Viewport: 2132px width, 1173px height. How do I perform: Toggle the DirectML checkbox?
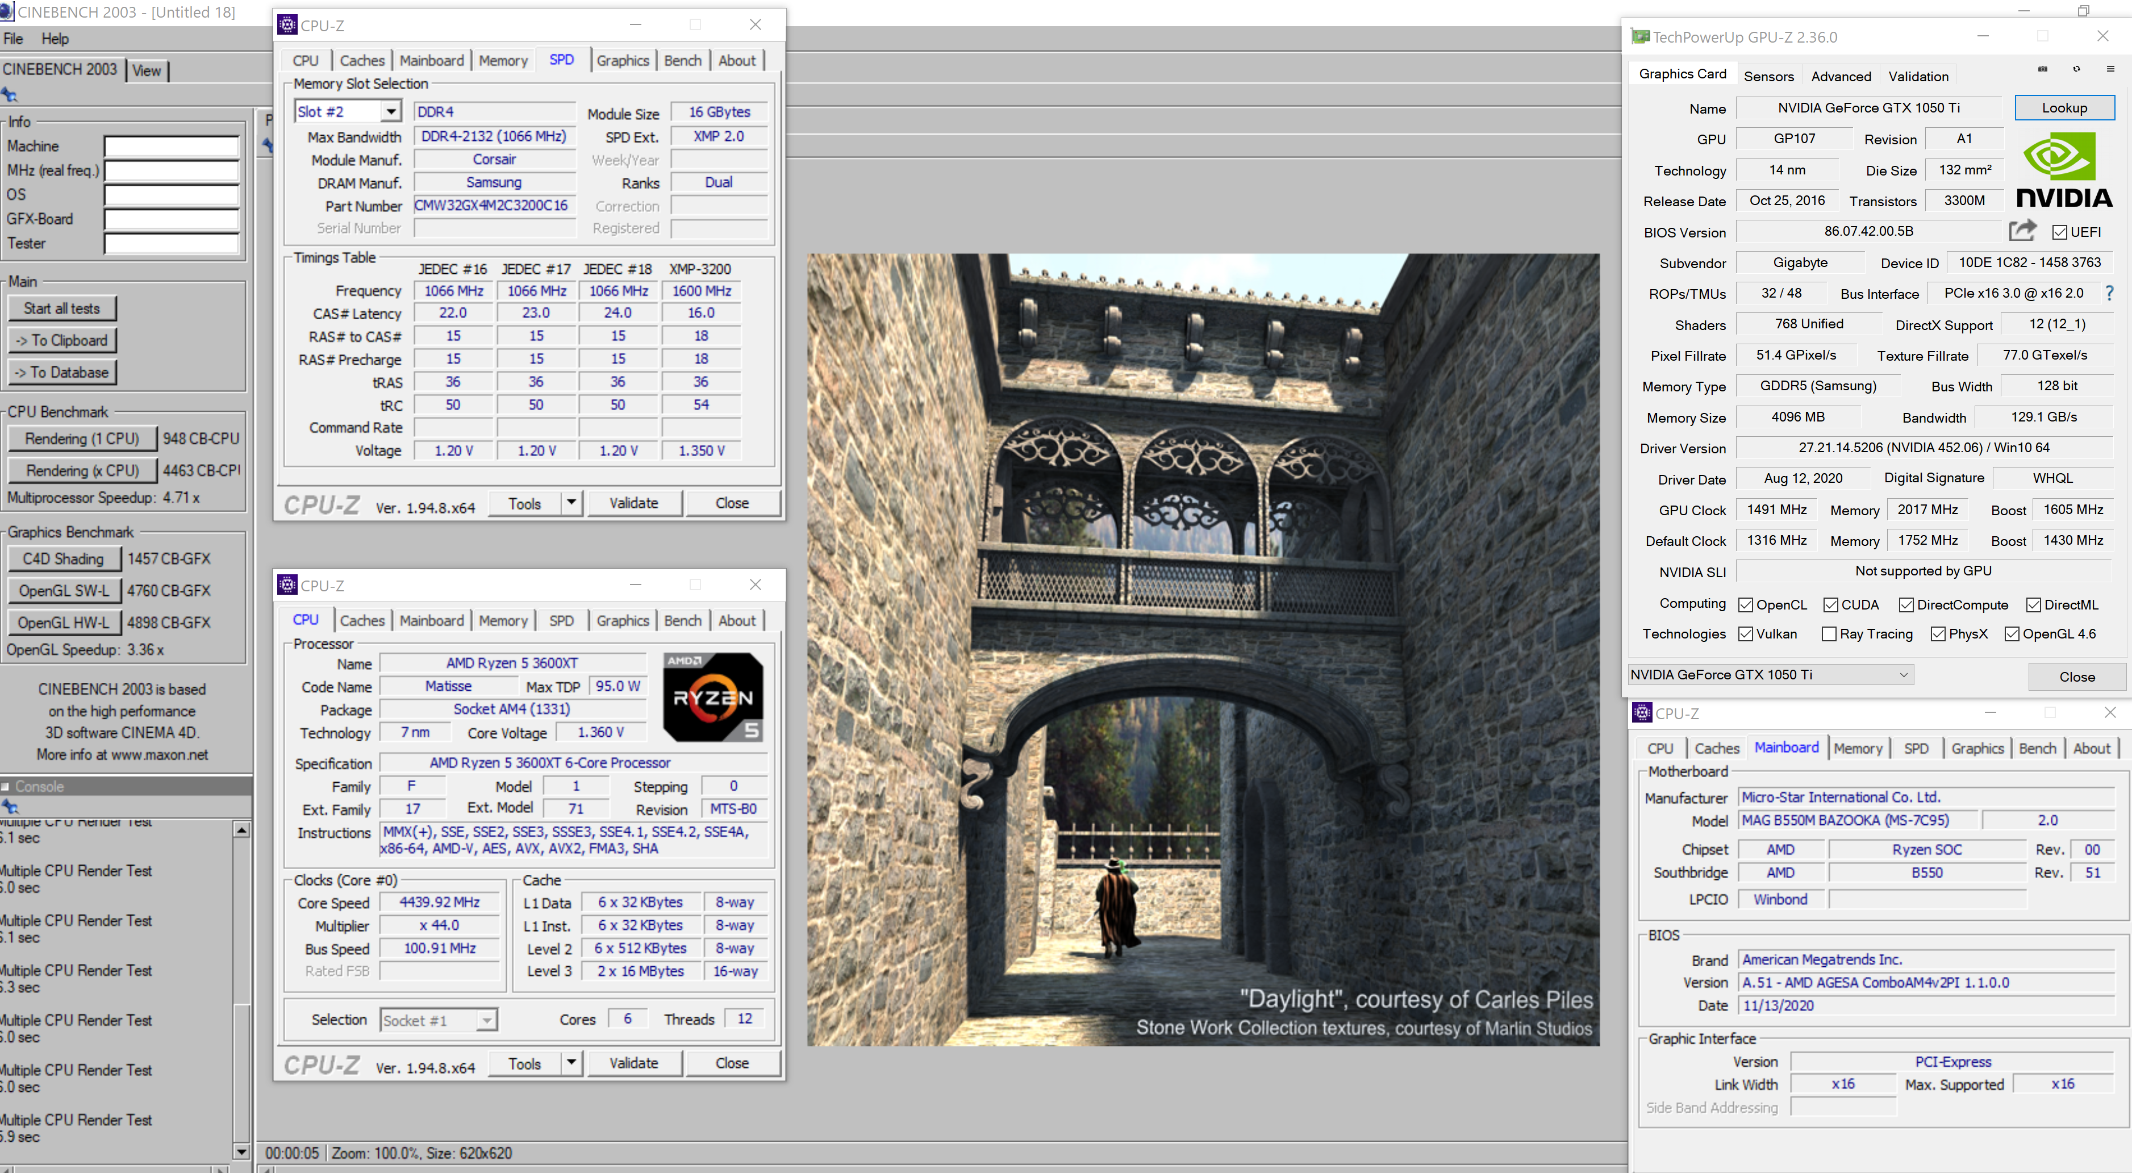tap(2034, 605)
